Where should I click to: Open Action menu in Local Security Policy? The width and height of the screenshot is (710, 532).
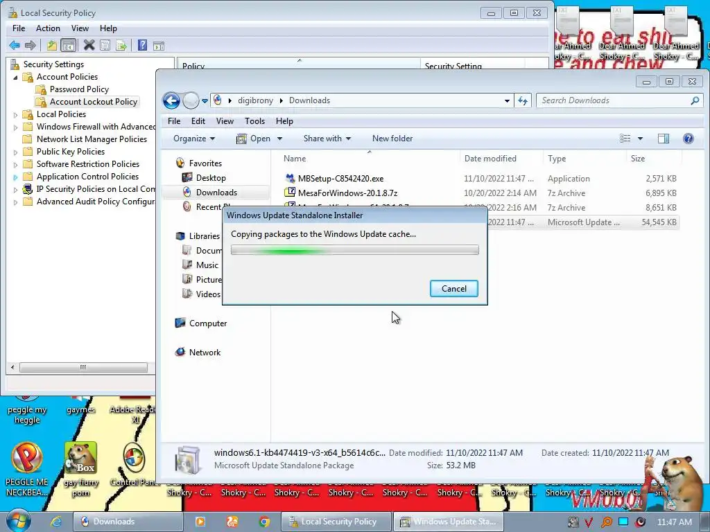click(x=48, y=28)
